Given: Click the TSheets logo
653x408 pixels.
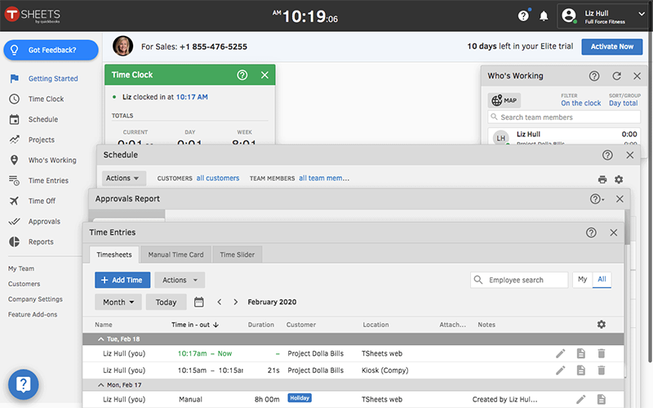Looking at the screenshot, I should tap(33, 15).
